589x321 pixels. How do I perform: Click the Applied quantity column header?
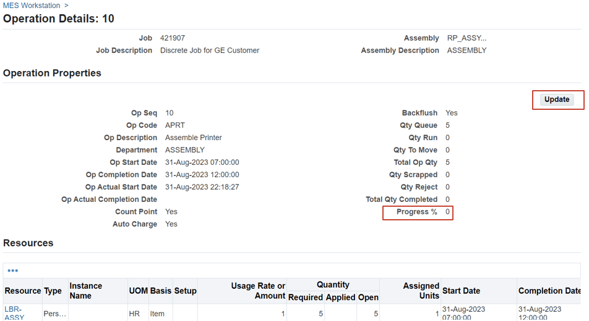tap(341, 298)
